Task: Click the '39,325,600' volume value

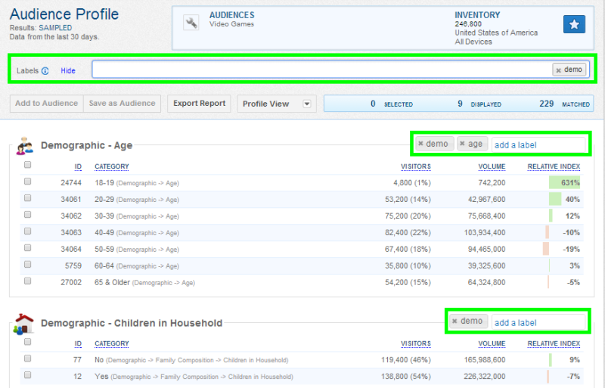Action: (486, 265)
